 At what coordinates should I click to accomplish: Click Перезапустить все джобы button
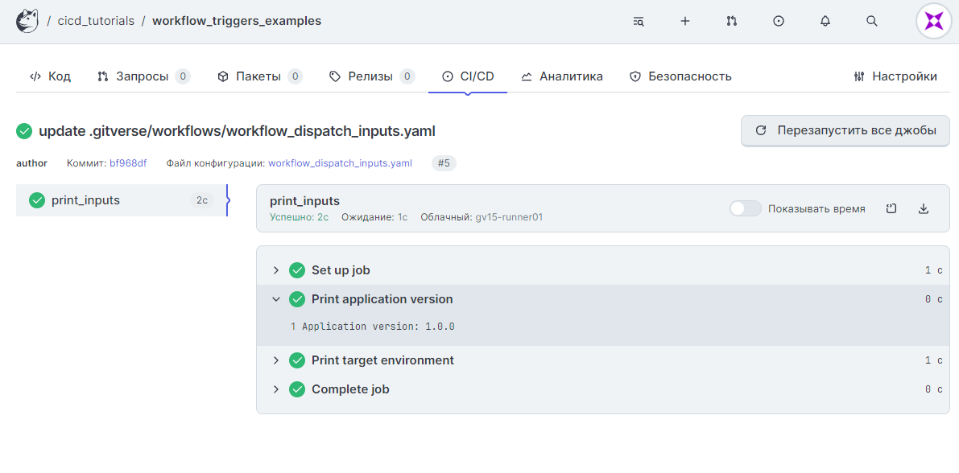coord(845,131)
